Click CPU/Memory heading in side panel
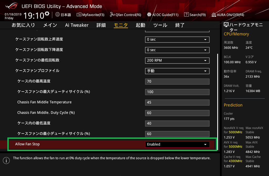The height and width of the screenshot is (176, 269). 236,34
